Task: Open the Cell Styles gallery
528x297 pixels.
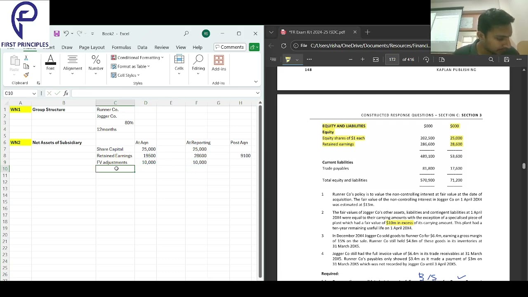Action: [x=125, y=75]
